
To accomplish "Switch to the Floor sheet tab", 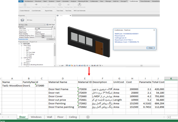I will 60,117.
